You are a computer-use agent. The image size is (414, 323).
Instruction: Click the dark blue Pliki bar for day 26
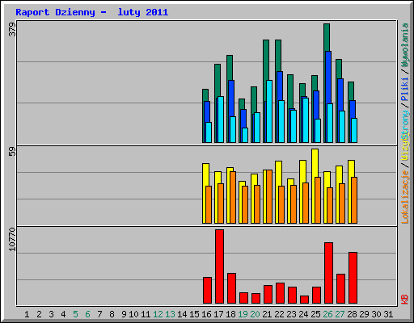328,77
